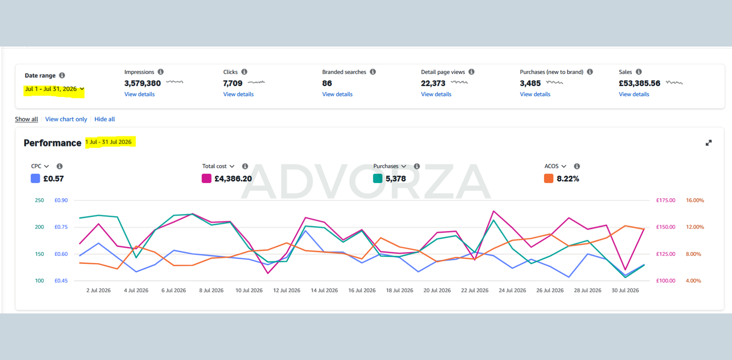Click x-axis label 30 Jul 2026
The image size is (732, 360).
pyautogui.click(x=625, y=290)
